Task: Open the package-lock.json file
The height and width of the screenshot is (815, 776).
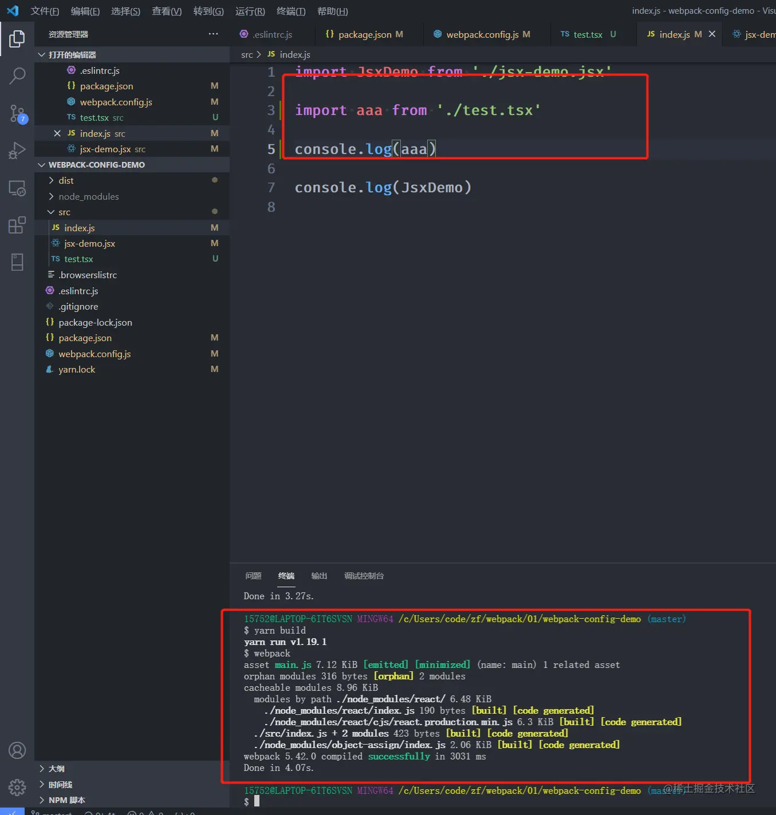Action: point(132,322)
